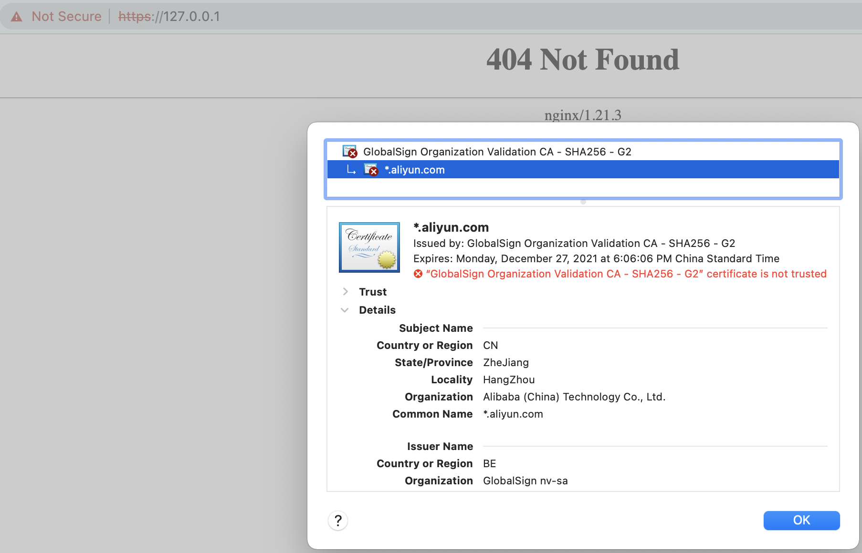Click the Issuer Name heading
Viewport: 862px width, 553px height.
coord(440,446)
